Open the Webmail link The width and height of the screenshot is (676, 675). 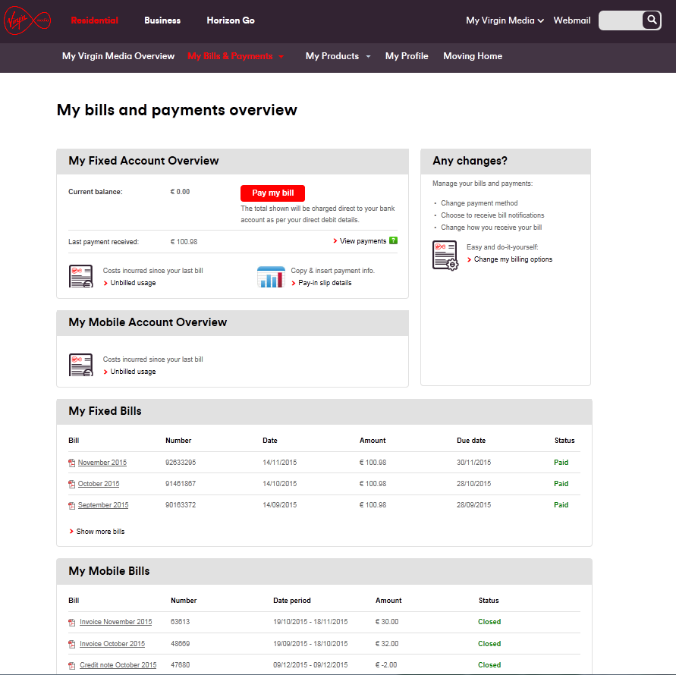pos(571,20)
